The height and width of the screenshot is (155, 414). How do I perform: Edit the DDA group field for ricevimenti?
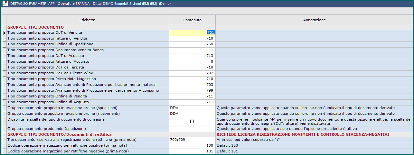(192, 114)
